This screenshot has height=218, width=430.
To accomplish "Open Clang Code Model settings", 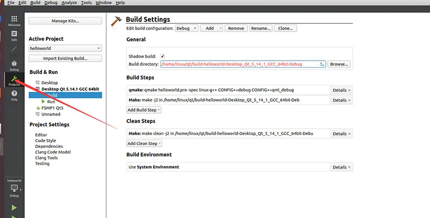I will coord(53,152).
